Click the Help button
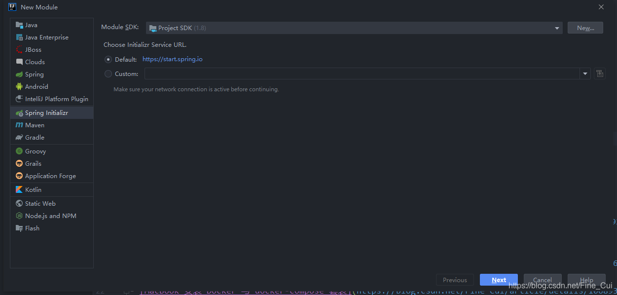 586,280
